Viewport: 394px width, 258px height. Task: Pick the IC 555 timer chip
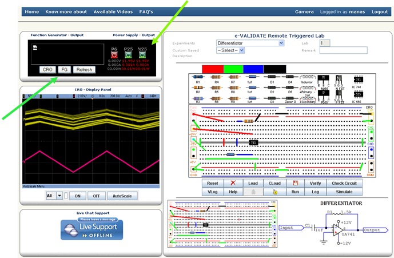[x=359, y=96]
